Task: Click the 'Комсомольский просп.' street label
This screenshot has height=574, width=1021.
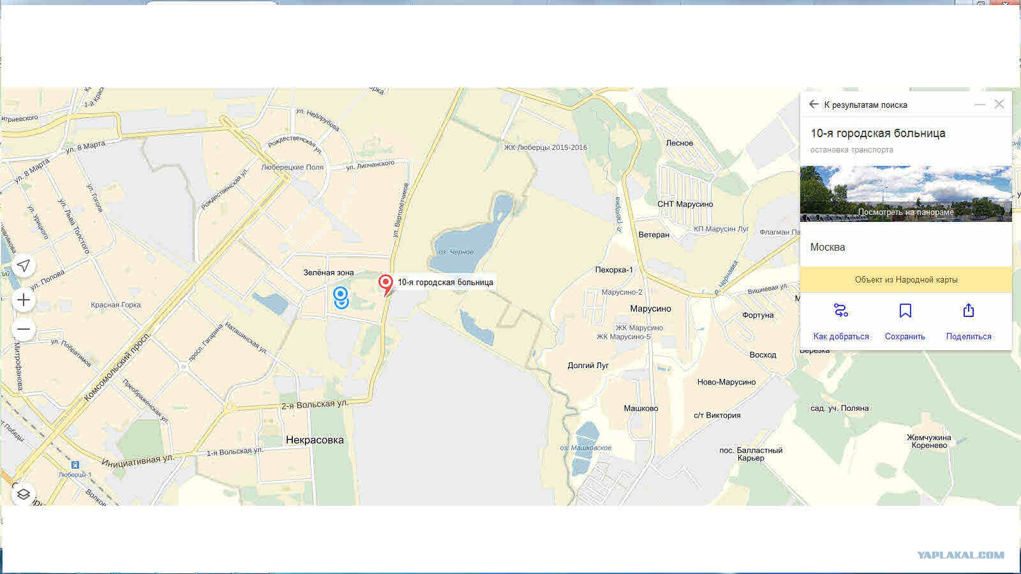Action: pyautogui.click(x=117, y=367)
